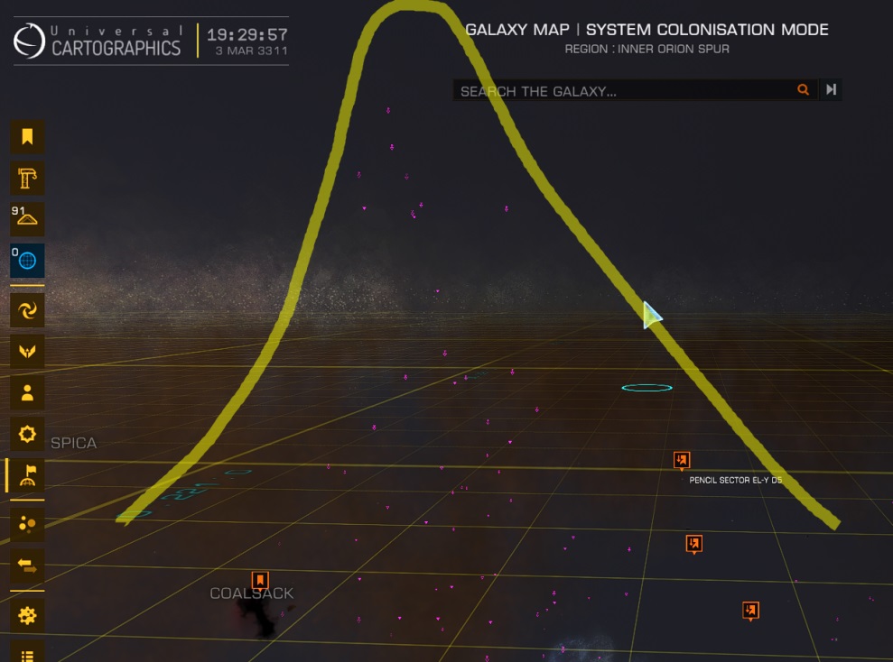Click the REGION : INNER ORION SPUR text
Image resolution: width=893 pixels, height=662 pixels.
(647, 49)
